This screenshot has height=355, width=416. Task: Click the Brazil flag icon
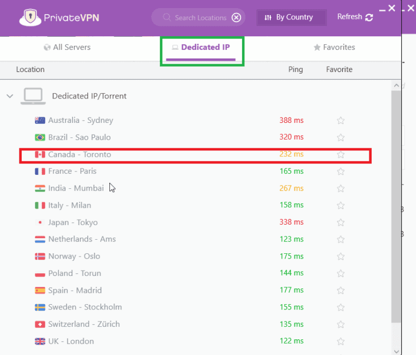pyautogui.click(x=40, y=137)
